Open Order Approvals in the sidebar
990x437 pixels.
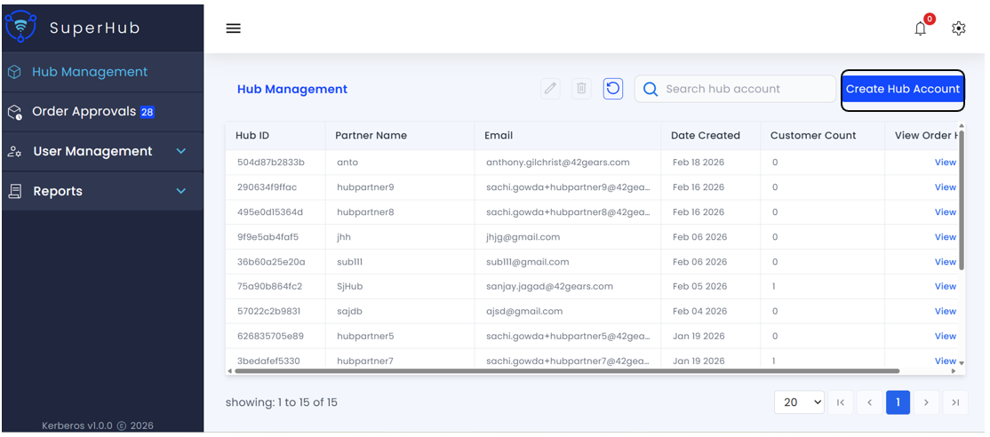84,112
